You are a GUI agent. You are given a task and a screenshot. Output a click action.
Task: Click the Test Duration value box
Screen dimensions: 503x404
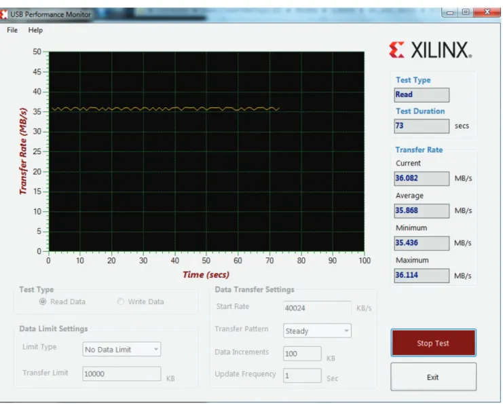422,126
